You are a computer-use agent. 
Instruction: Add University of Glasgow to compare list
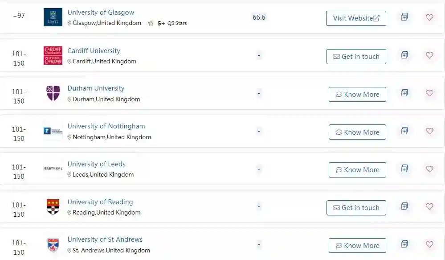pyautogui.click(x=404, y=17)
